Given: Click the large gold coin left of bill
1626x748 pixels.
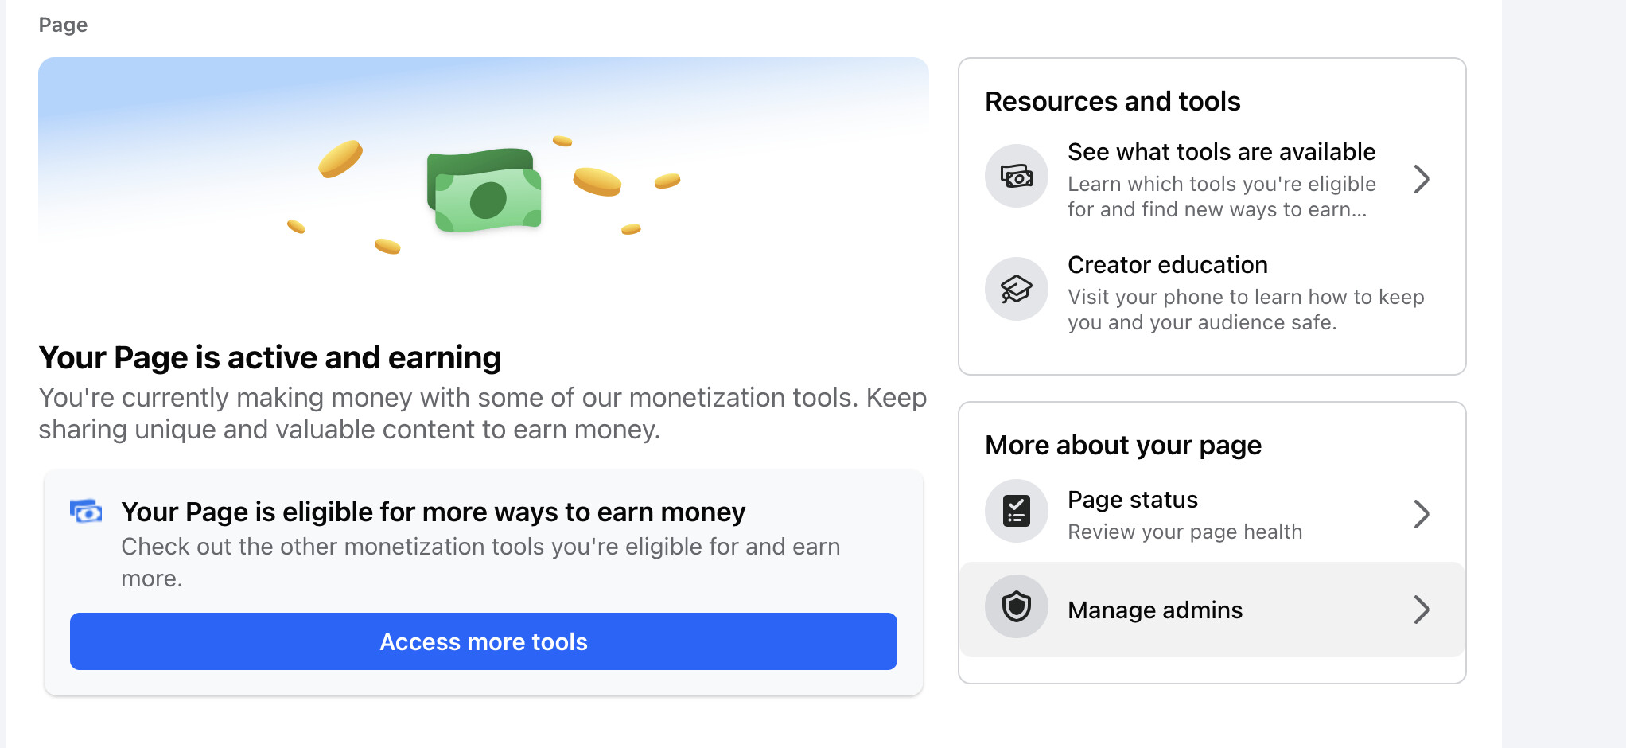Looking at the screenshot, I should (340, 158).
